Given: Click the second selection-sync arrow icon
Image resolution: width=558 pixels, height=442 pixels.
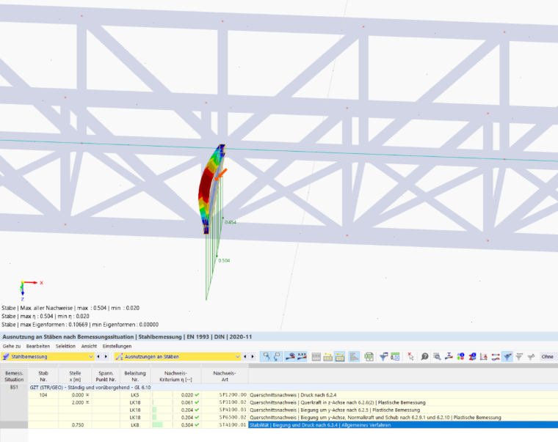Looking at the screenshot, I should 278,356.
